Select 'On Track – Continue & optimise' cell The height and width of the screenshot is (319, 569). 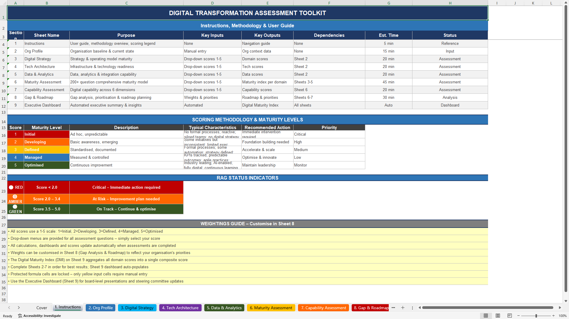(126, 209)
